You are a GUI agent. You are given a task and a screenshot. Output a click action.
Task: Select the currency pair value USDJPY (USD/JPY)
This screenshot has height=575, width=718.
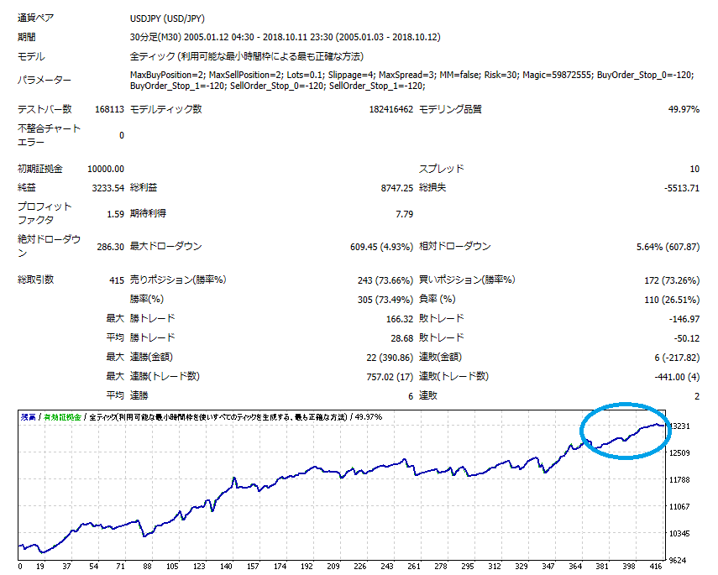tap(167, 18)
